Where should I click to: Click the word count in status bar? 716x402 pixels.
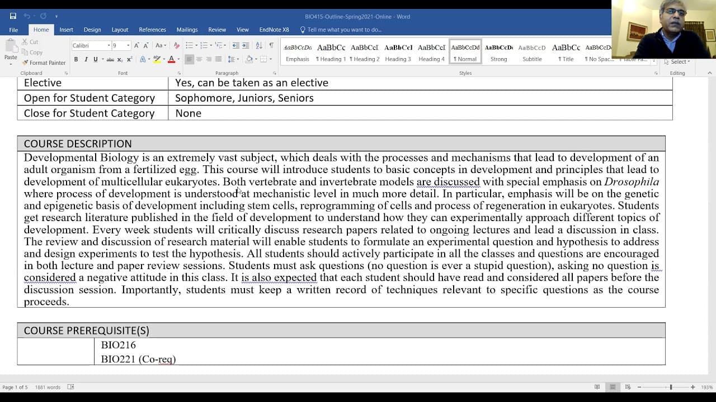tap(48, 387)
